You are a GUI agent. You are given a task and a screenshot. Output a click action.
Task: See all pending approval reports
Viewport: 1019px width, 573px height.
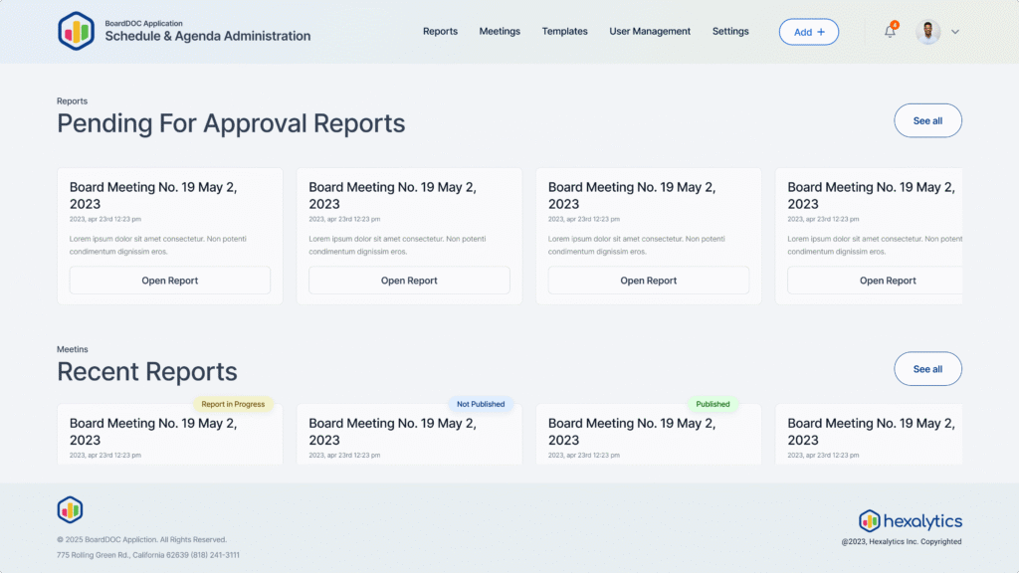(x=927, y=120)
